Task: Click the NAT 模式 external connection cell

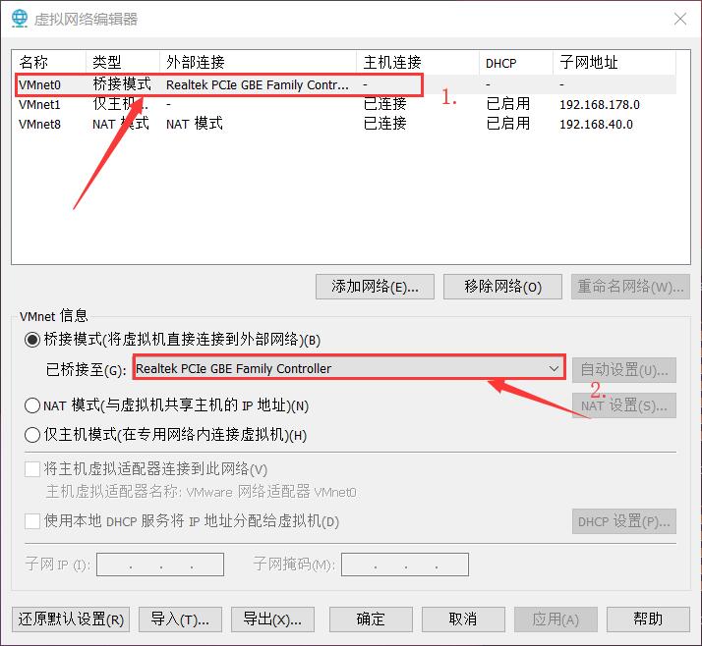Action: 195,124
